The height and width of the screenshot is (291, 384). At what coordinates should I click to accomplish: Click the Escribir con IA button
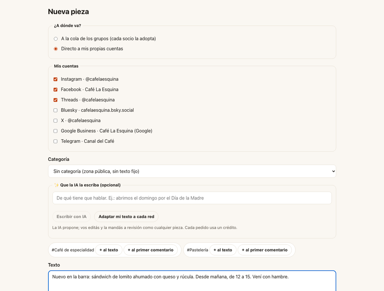[x=71, y=217]
